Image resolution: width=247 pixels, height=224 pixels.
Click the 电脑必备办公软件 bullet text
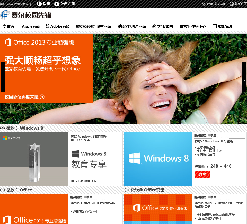click(209, 218)
